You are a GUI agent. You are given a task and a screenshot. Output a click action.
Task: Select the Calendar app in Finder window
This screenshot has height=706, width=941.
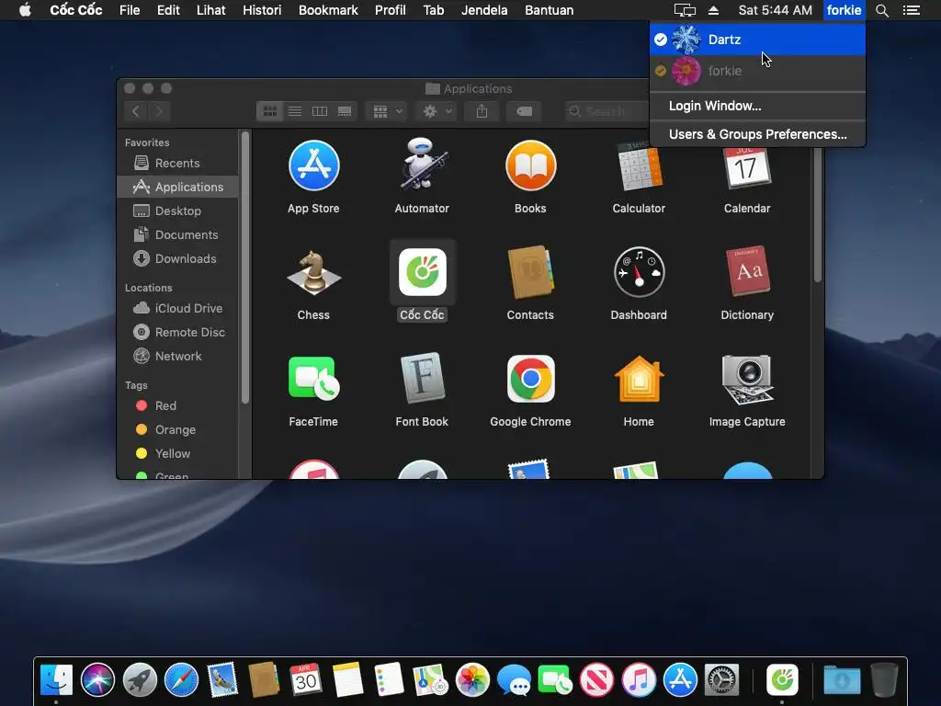747,167
